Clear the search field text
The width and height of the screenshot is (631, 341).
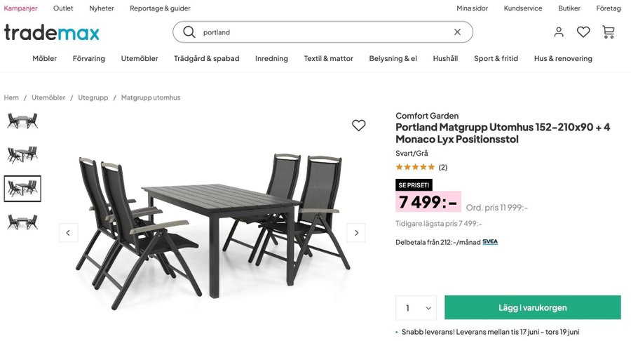pos(457,32)
